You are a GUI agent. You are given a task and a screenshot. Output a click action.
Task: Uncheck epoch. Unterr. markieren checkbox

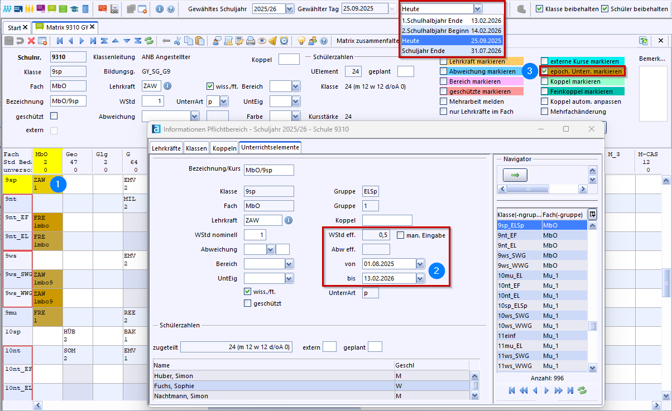point(545,71)
